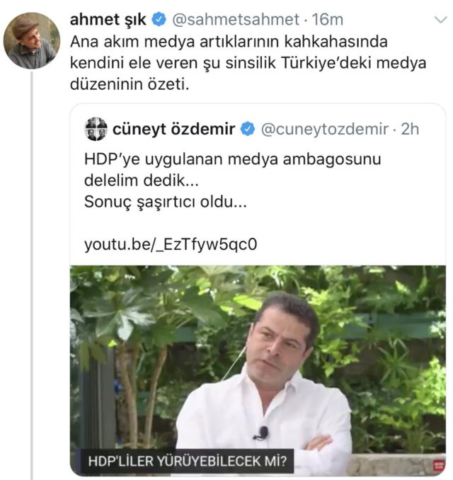Click the 2h timestamp on quoted tweet
The height and width of the screenshot is (480, 453).
[410, 129]
